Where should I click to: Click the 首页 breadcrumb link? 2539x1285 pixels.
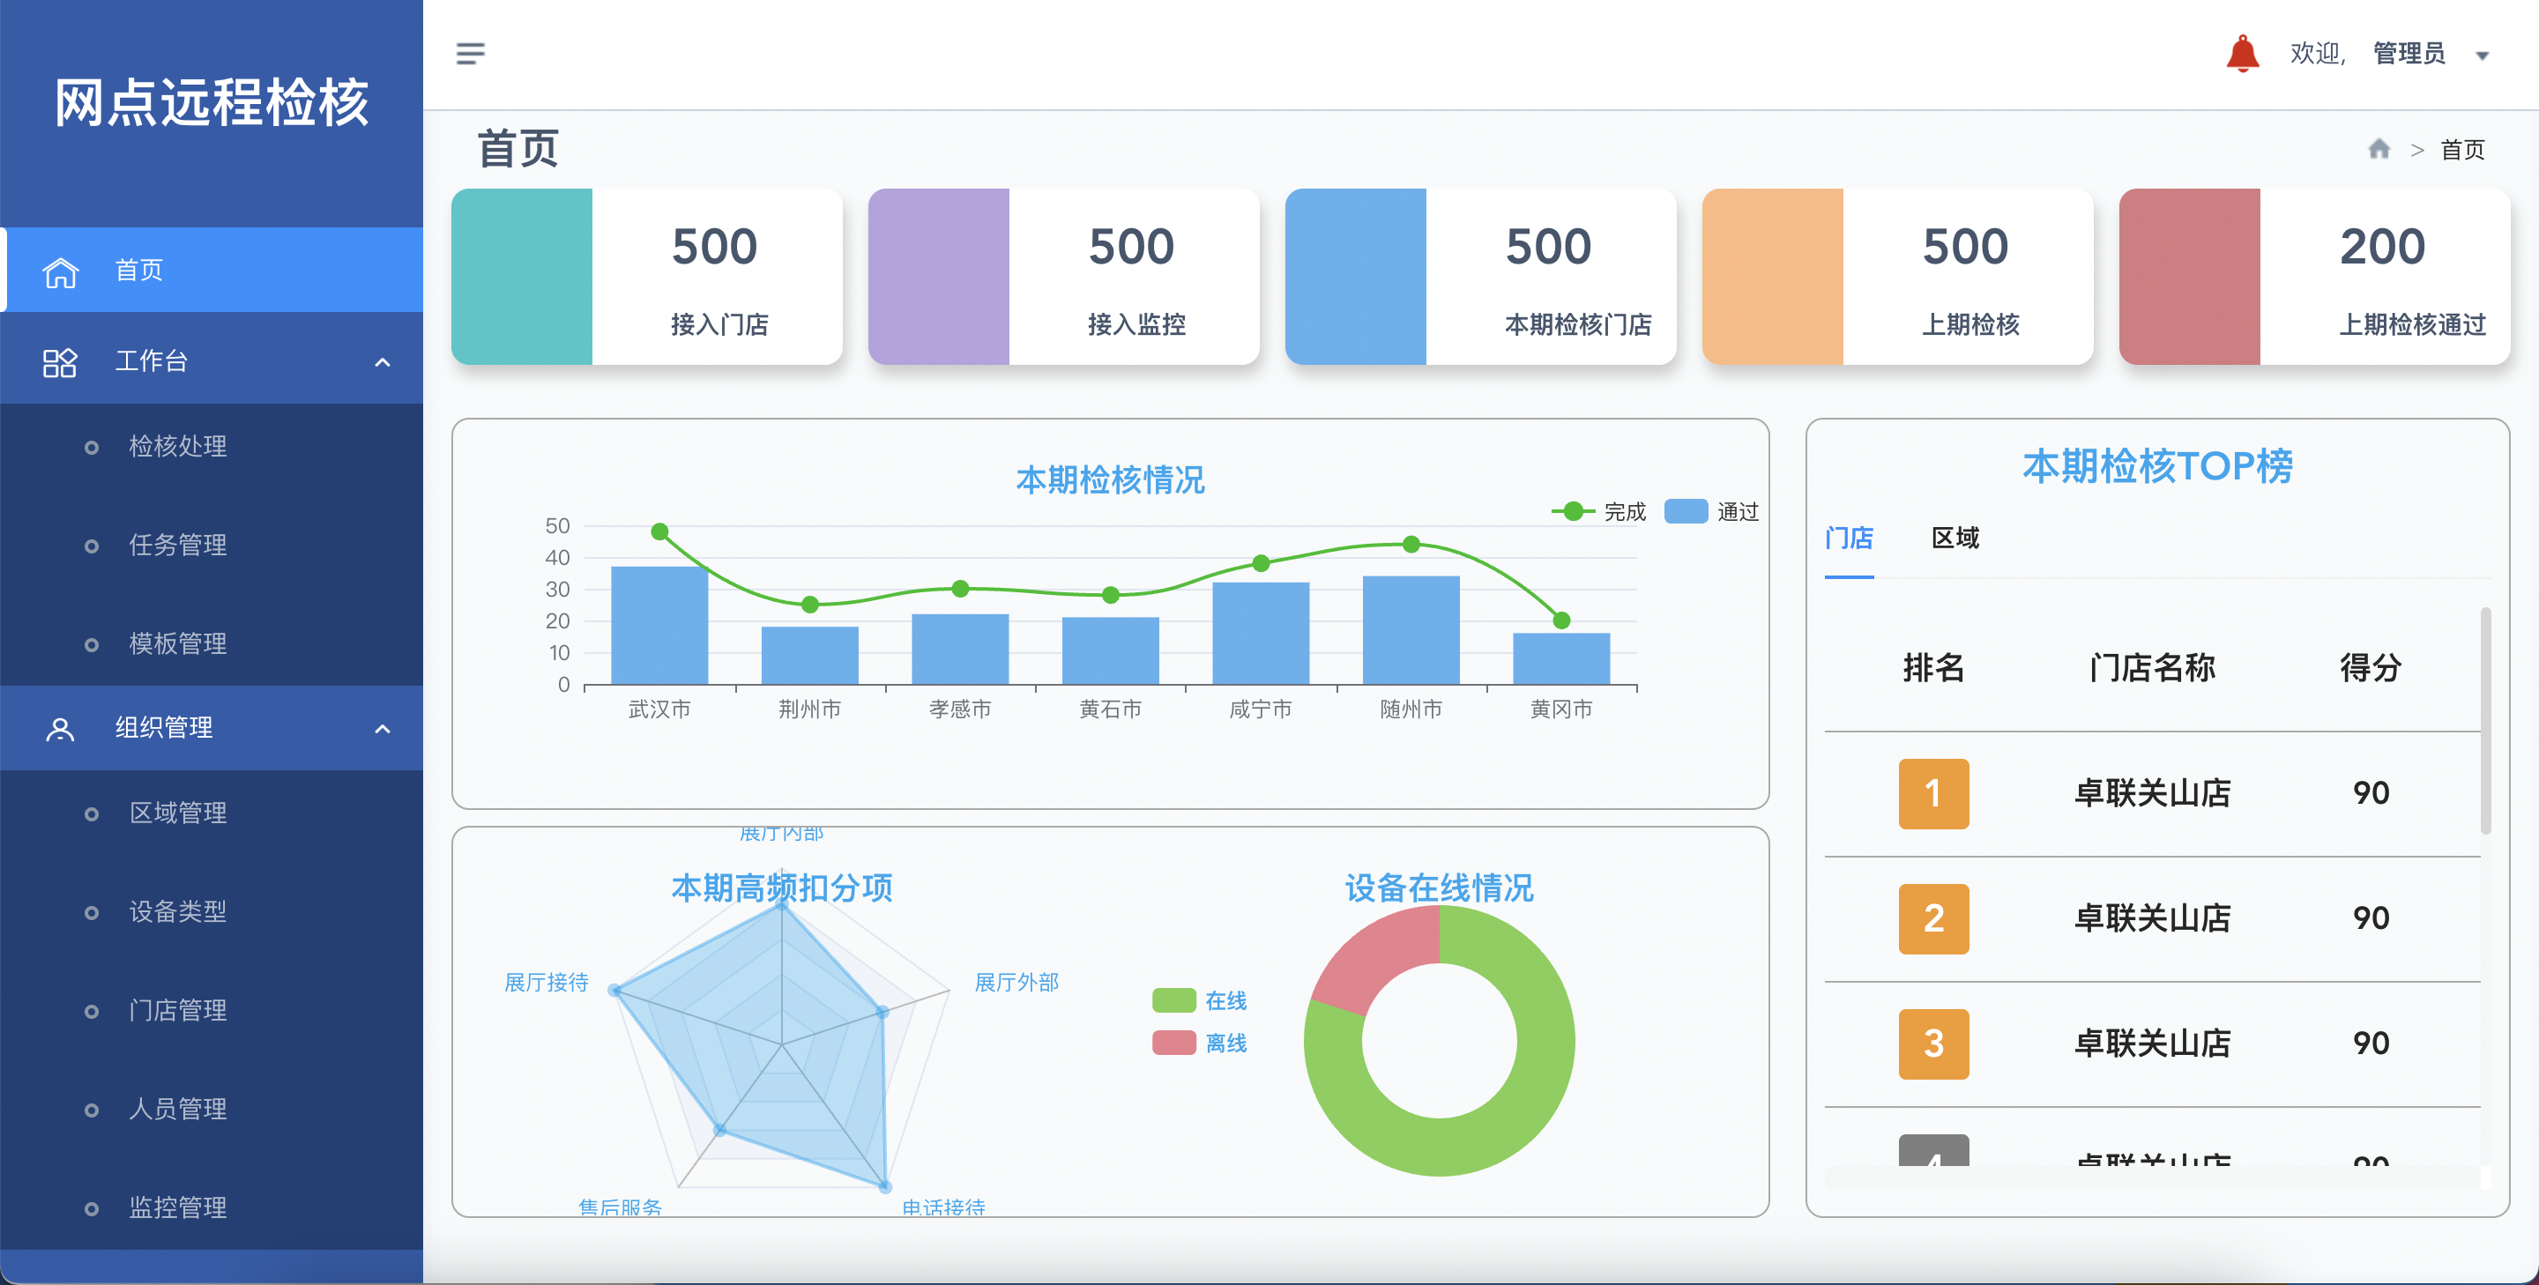point(2462,150)
